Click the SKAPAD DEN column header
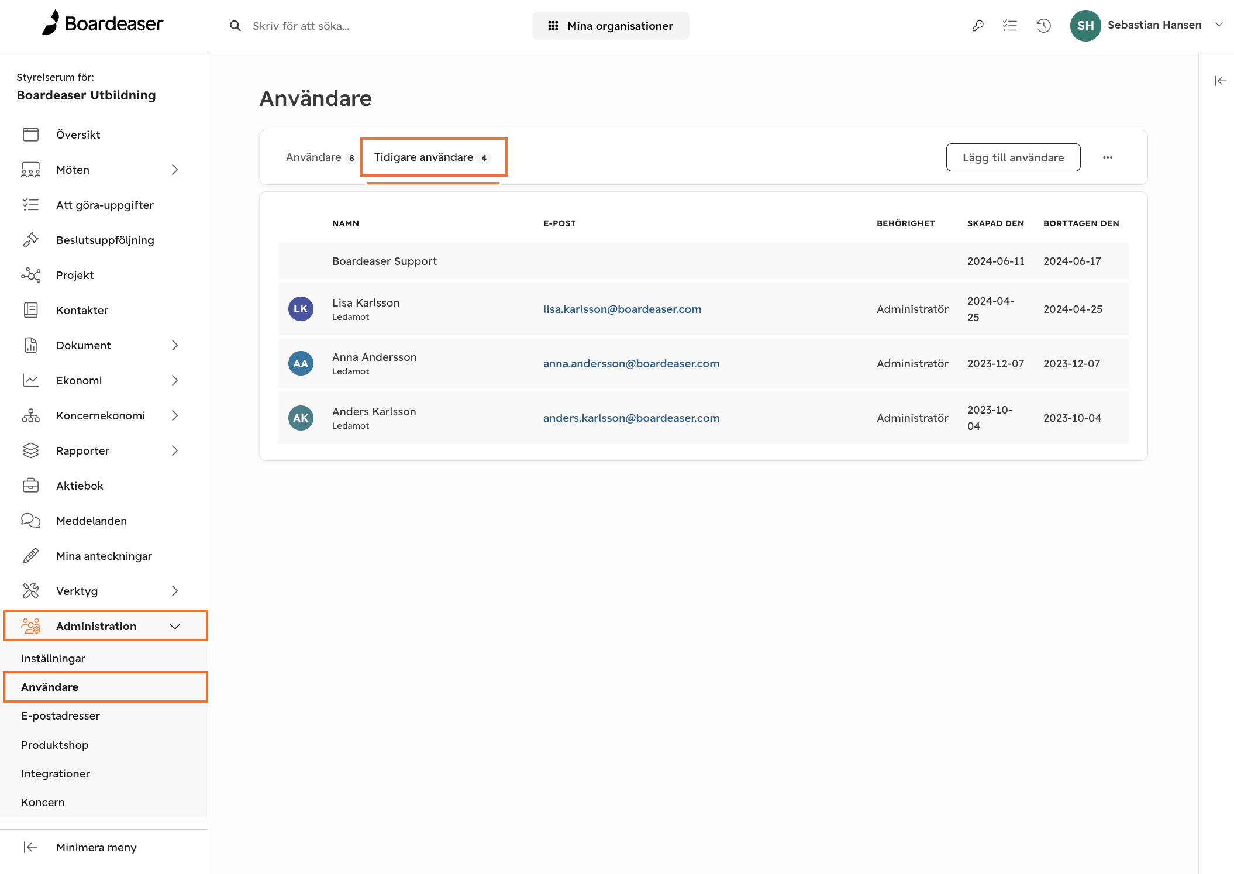This screenshot has height=874, width=1234. (x=995, y=223)
